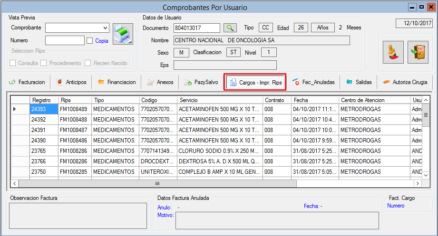
Task: Click Cargos - Impr. Rips button
Action: [255, 83]
